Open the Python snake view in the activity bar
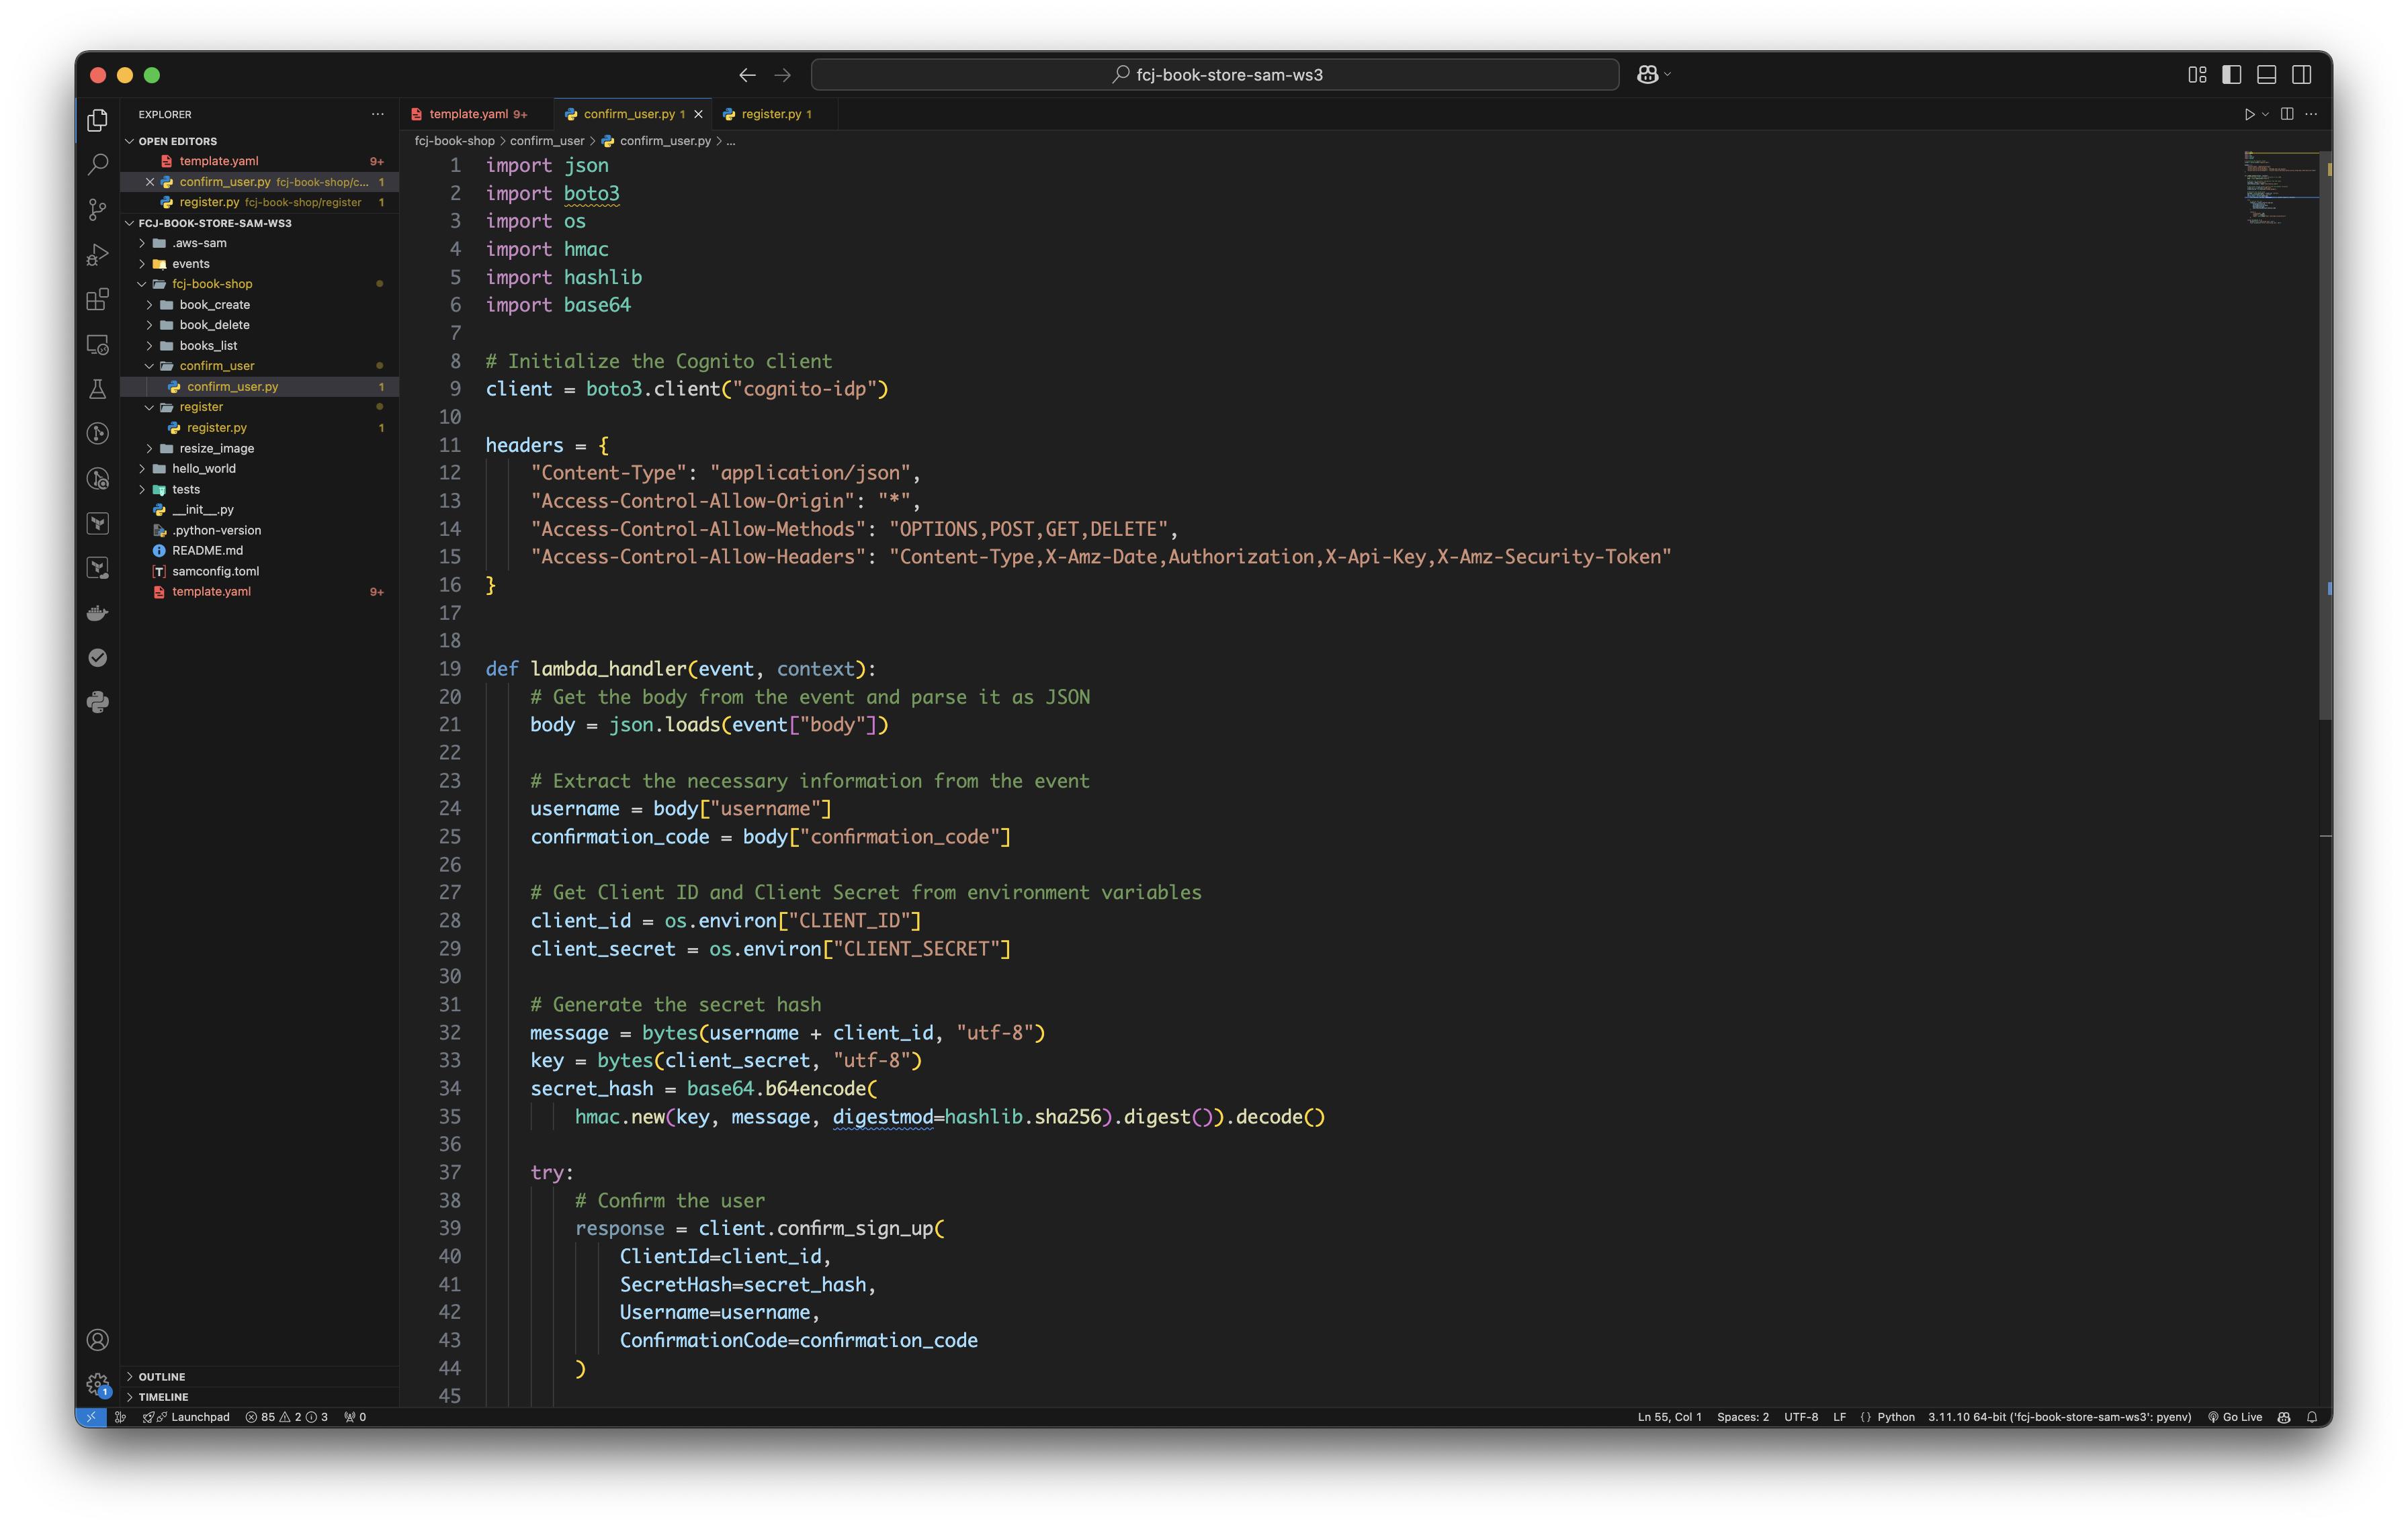Viewport: 2408px width, 1527px height. click(x=97, y=702)
